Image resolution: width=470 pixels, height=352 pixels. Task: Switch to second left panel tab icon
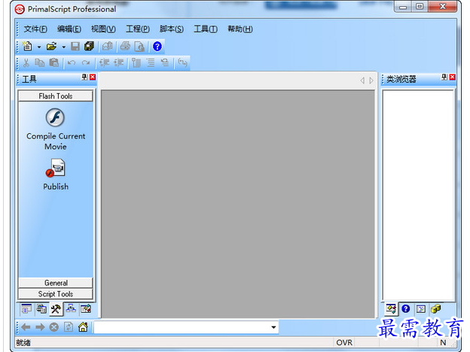coord(41,309)
